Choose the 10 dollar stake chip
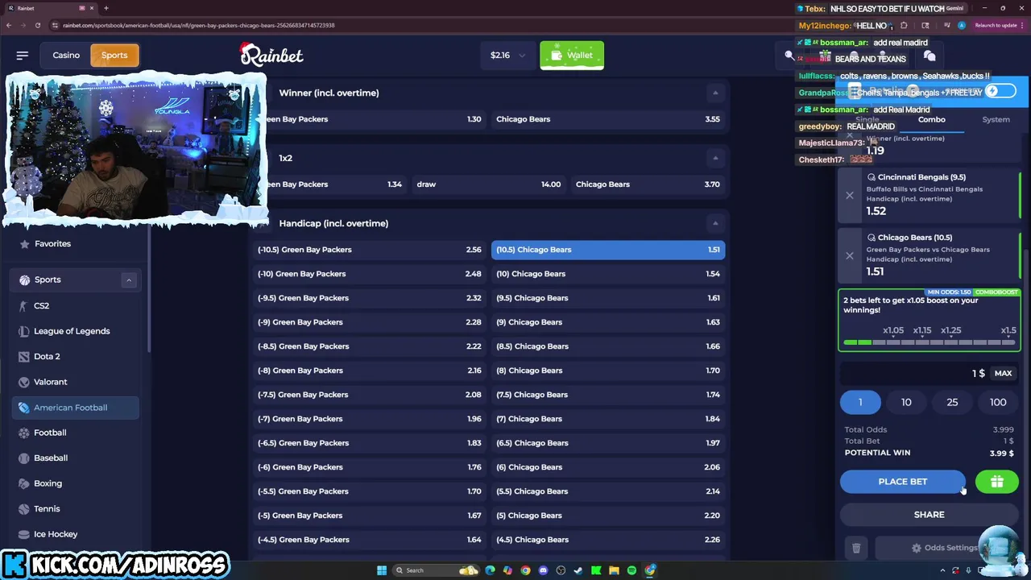Image resolution: width=1031 pixels, height=580 pixels. (x=906, y=402)
